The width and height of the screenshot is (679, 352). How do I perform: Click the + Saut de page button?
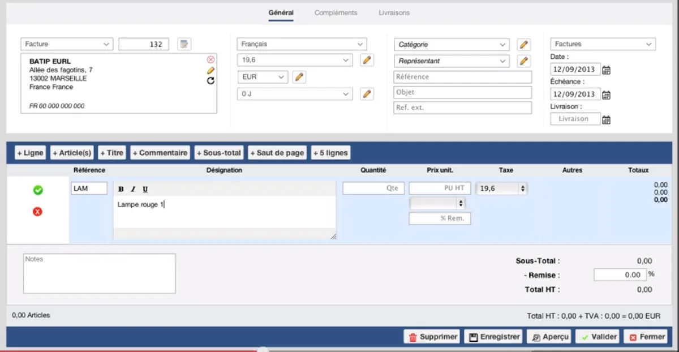[x=278, y=153]
